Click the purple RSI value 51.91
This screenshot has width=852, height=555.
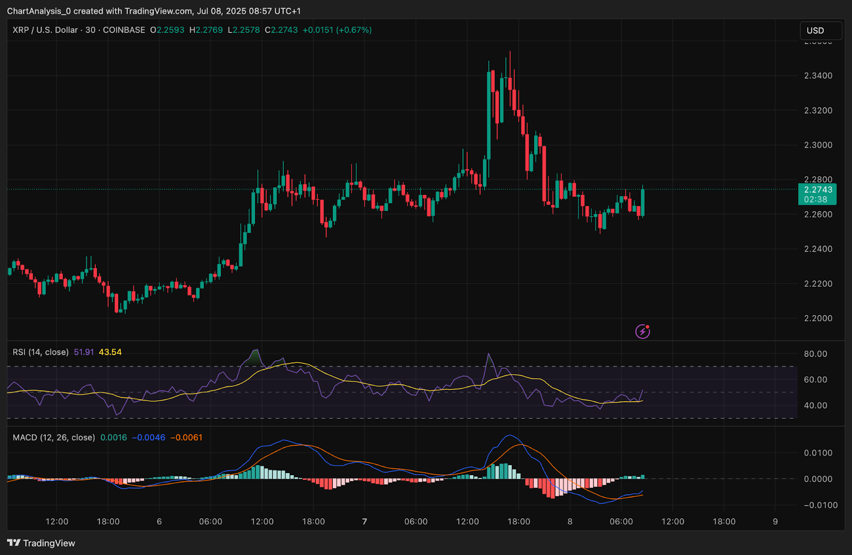point(84,352)
